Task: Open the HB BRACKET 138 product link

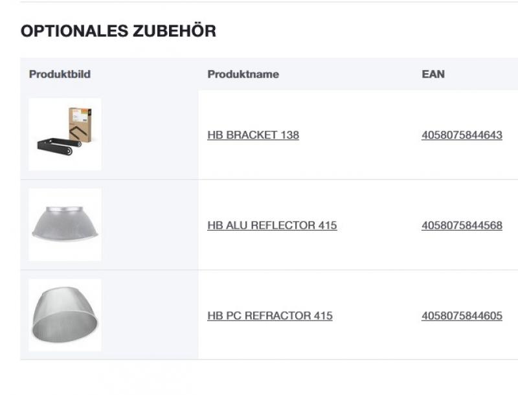Action: pos(253,136)
